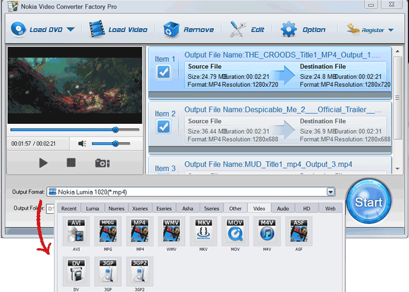Click the video preview thumbnail
Viewport: 409px width, 292px height.
[75, 85]
